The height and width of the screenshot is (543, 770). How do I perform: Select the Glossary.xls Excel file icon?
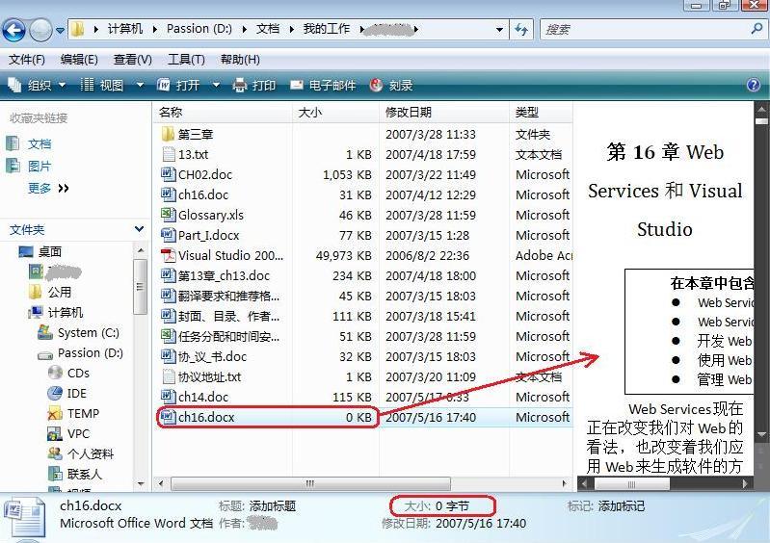click(x=168, y=215)
